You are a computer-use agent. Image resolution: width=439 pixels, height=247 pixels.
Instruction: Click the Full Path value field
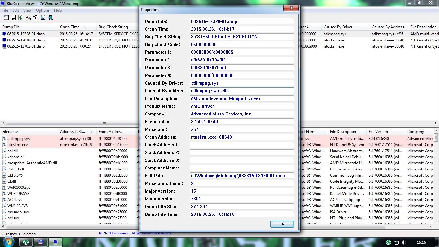click(242, 176)
